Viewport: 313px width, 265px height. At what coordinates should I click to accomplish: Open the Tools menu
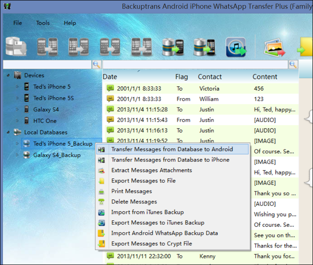pyautogui.click(x=43, y=23)
